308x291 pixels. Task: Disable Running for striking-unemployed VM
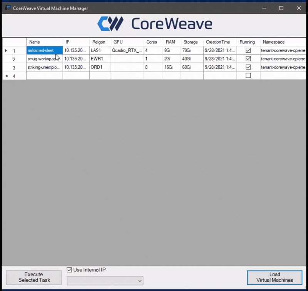(248, 67)
